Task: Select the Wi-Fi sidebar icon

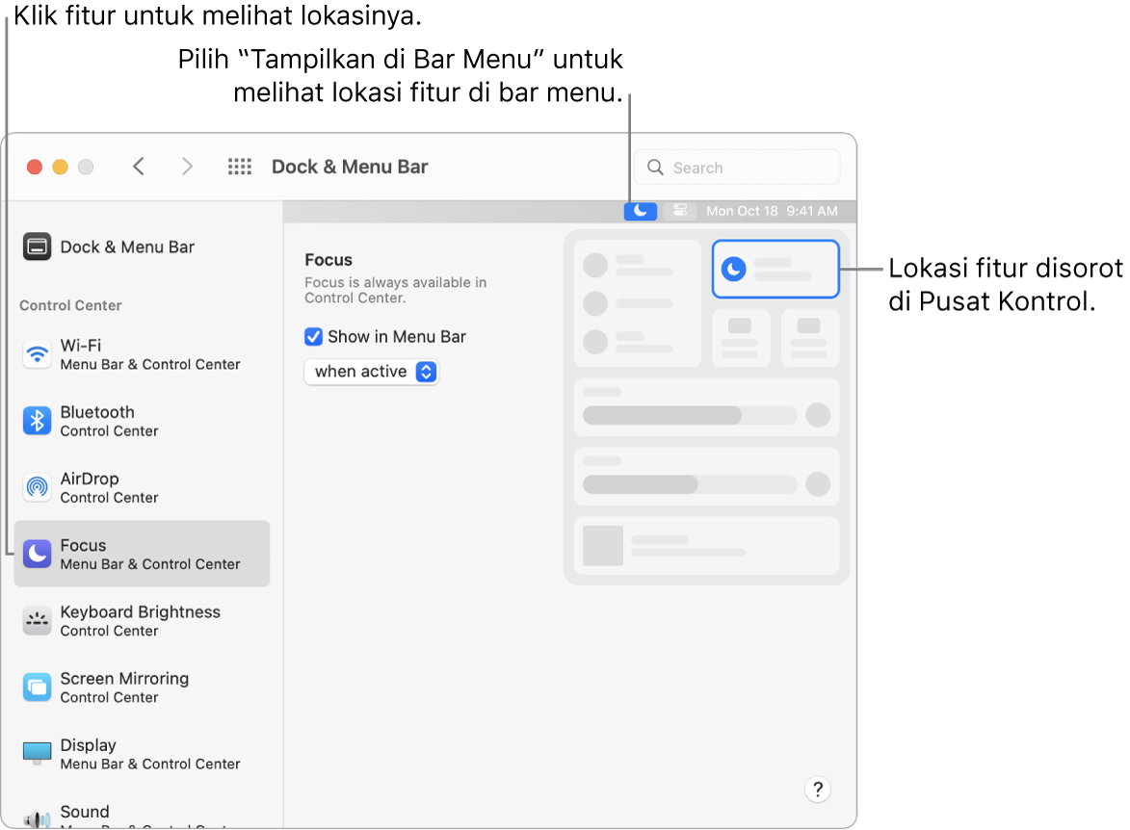Action: (x=37, y=353)
